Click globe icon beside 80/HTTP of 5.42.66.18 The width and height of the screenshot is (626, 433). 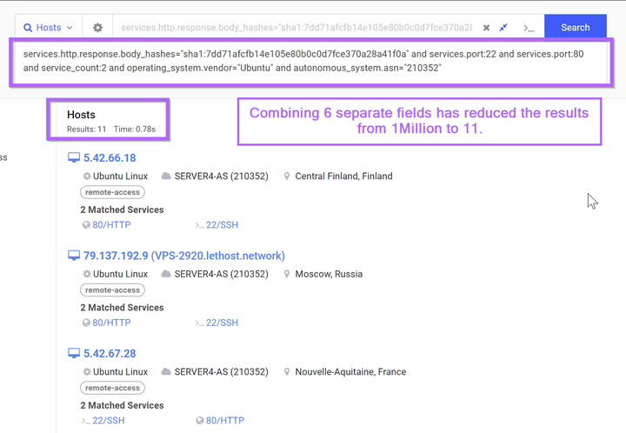(86, 225)
